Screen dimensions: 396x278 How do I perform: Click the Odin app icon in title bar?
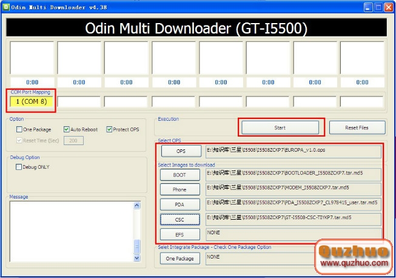[5, 7]
